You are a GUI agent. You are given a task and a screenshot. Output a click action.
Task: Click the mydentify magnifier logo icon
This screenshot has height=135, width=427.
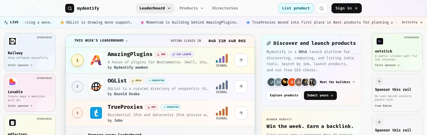pyautogui.click(x=70, y=8)
